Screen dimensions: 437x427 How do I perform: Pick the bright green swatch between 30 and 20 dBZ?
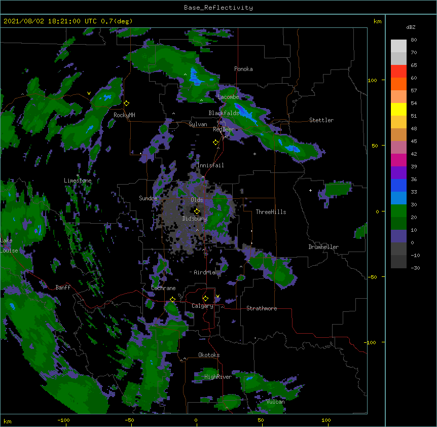pyautogui.click(x=398, y=211)
